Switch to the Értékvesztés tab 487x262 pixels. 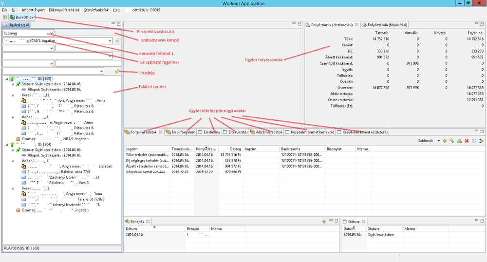[235, 132]
